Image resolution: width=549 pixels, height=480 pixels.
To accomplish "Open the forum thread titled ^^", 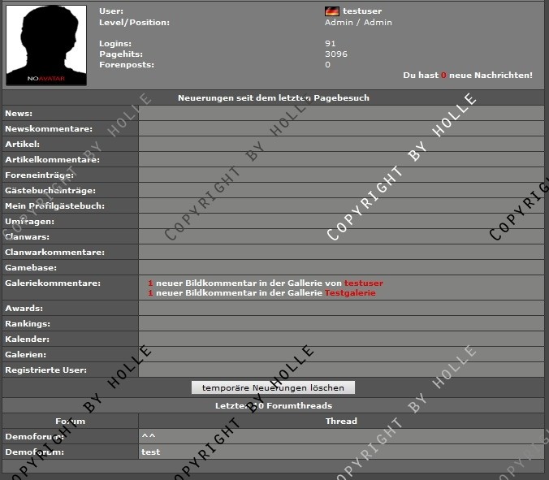I will 146,436.
